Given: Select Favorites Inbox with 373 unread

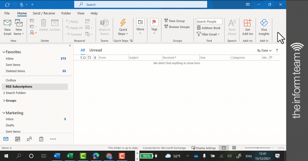Looking at the screenshot, I should [x=35, y=58].
